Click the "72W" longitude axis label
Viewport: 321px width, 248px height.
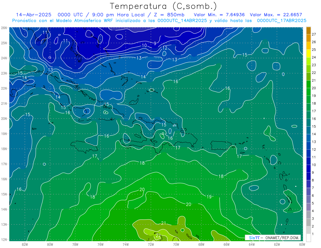pos(151,244)
